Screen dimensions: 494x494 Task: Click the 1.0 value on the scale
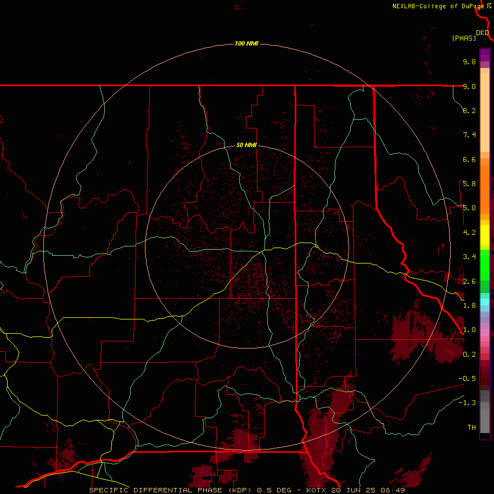469,330
